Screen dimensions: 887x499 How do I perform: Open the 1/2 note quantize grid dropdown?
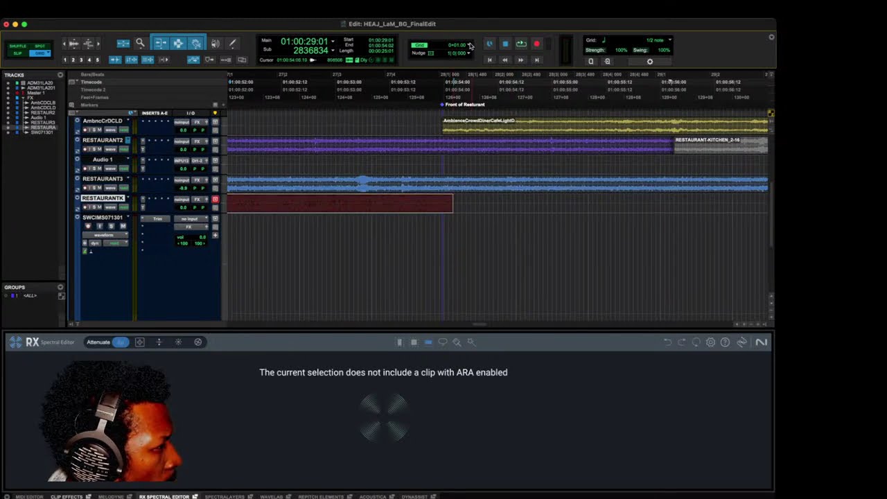point(659,40)
